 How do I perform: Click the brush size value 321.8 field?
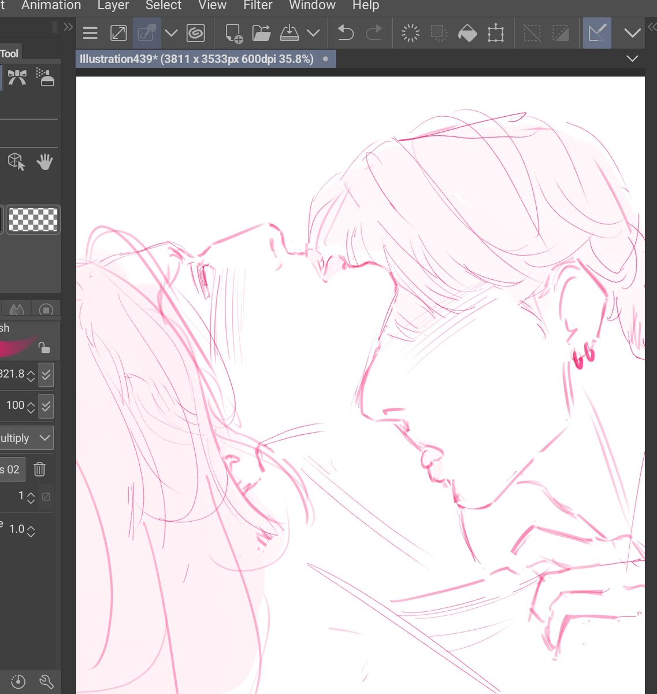click(12, 374)
